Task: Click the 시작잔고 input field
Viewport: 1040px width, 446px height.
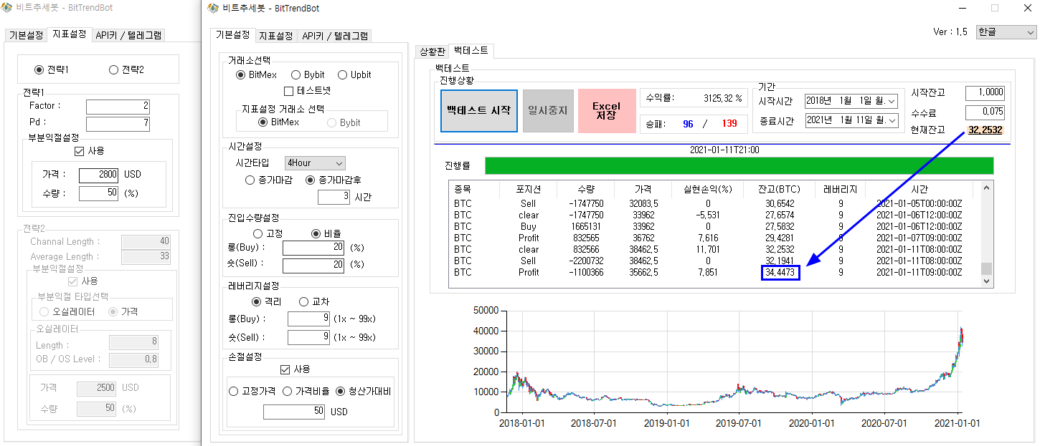Action: [985, 93]
